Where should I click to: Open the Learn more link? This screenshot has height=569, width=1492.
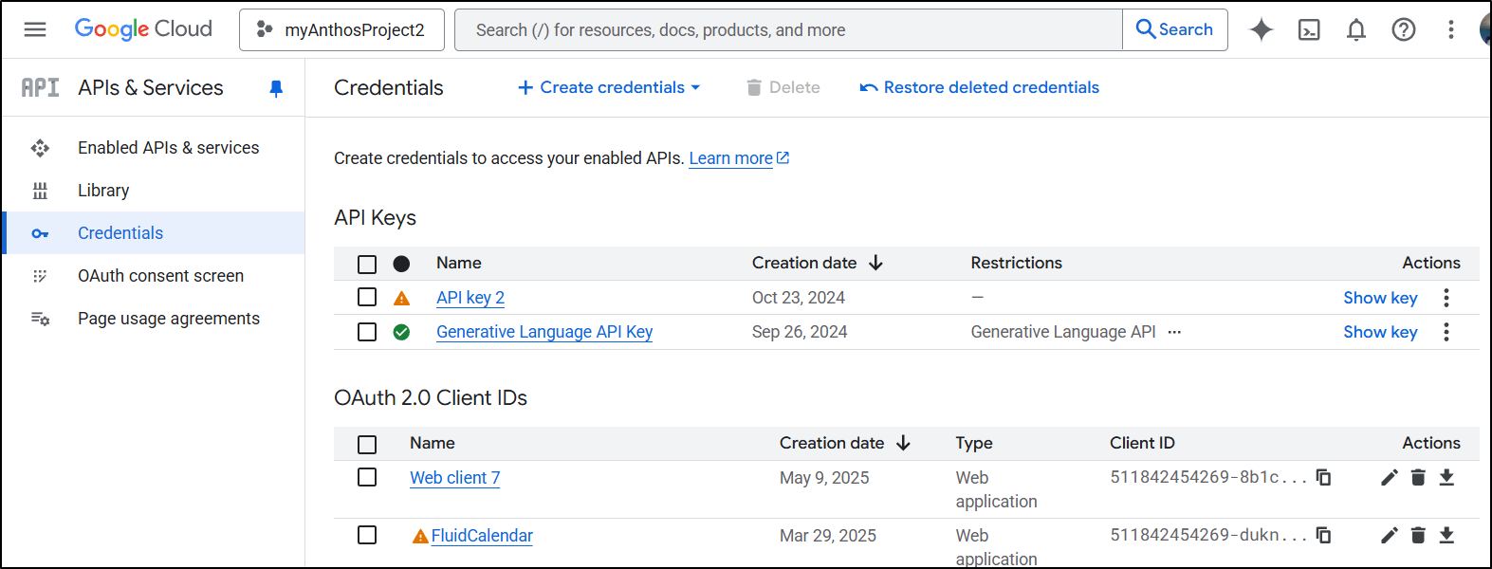(739, 158)
